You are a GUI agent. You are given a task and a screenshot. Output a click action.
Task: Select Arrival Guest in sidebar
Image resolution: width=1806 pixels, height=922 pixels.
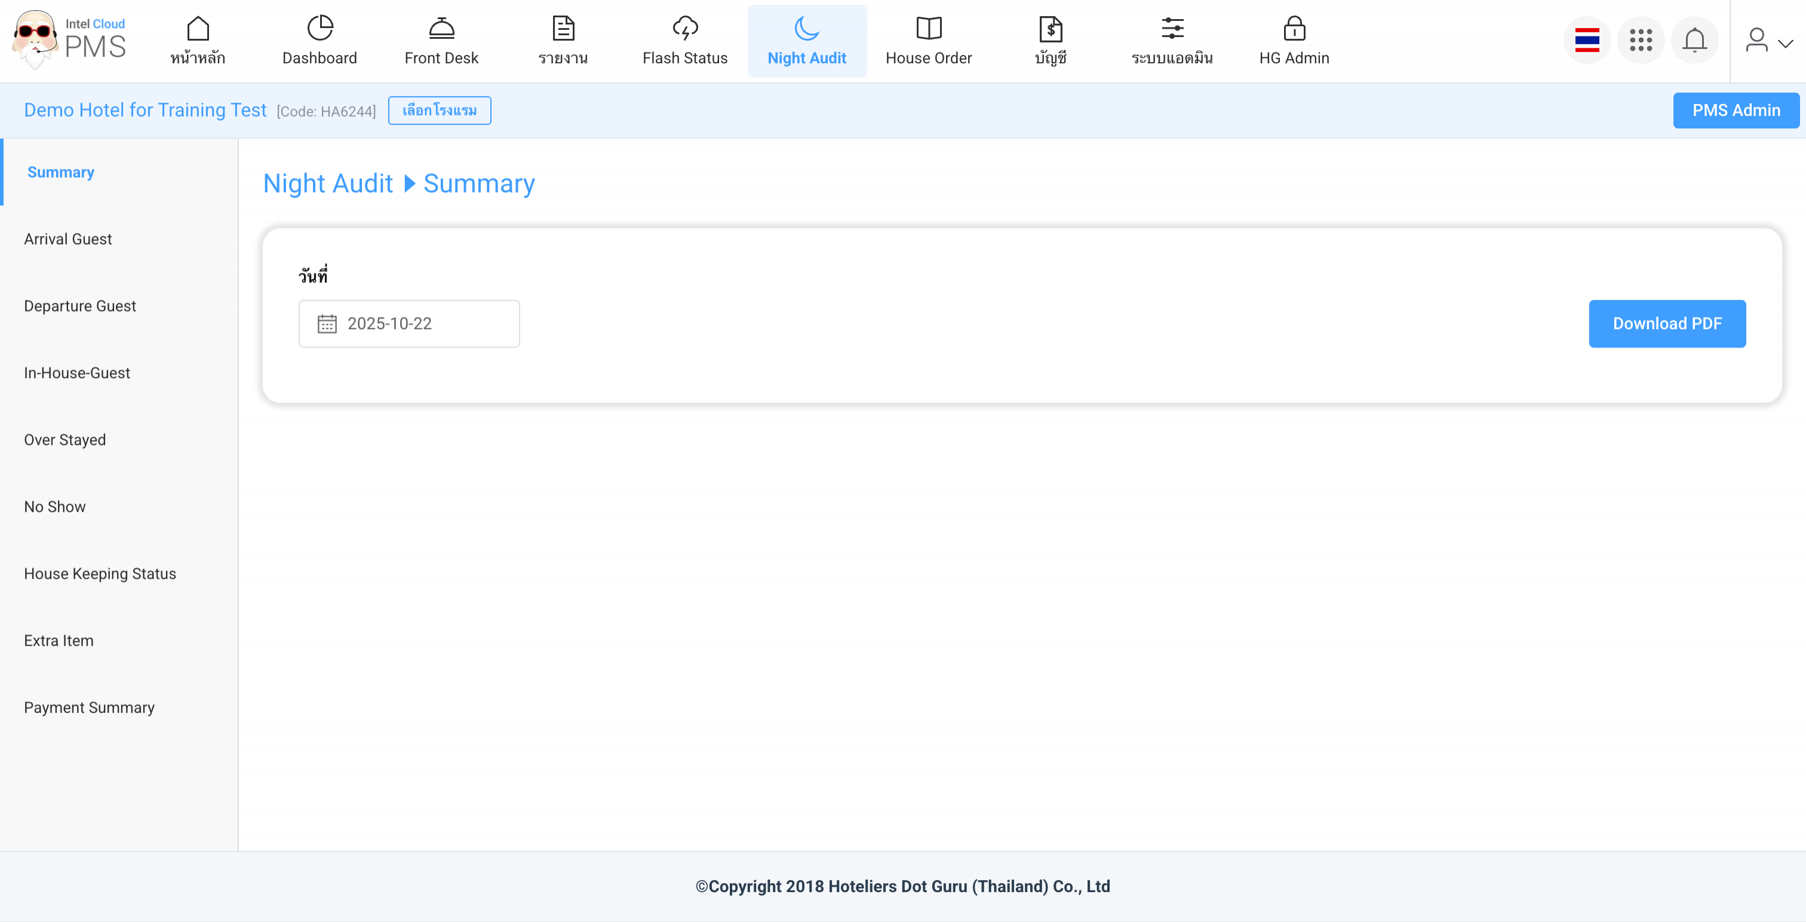point(68,239)
